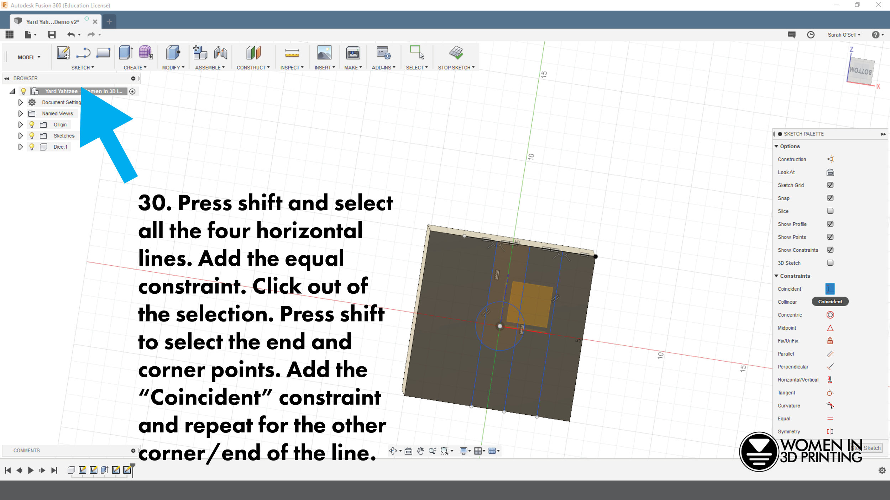
Task: Open the Create Form sculpt icon
Action: click(x=146, y=53)
